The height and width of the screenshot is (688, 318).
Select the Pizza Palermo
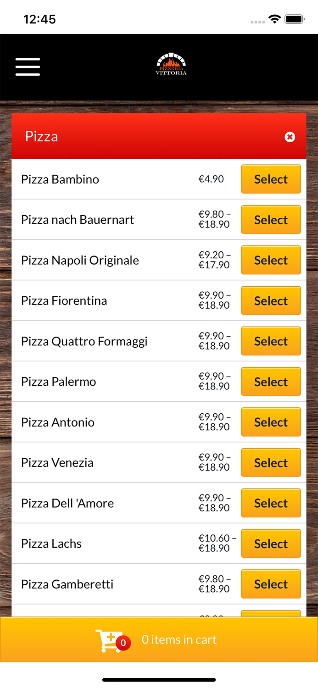(271, 381)
